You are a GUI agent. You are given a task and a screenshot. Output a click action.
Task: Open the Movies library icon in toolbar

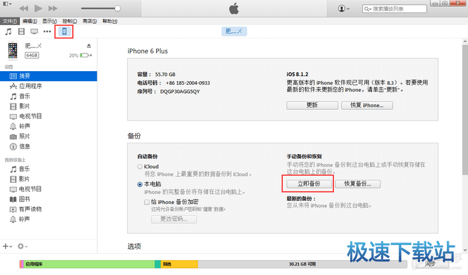21,31
